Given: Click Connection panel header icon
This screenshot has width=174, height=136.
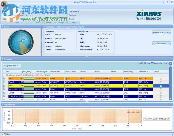Looking at the screenshot, I should (44, 27).
